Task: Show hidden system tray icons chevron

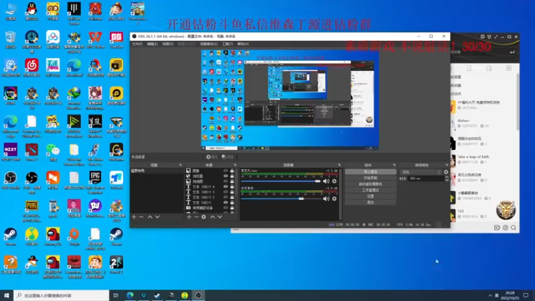Action: click(490, 295)
